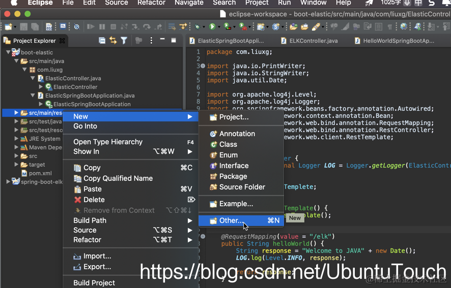The width and height of the screenshot is (451, 288).
Task: Click the External Tools run icon
Action: [243, 27]
